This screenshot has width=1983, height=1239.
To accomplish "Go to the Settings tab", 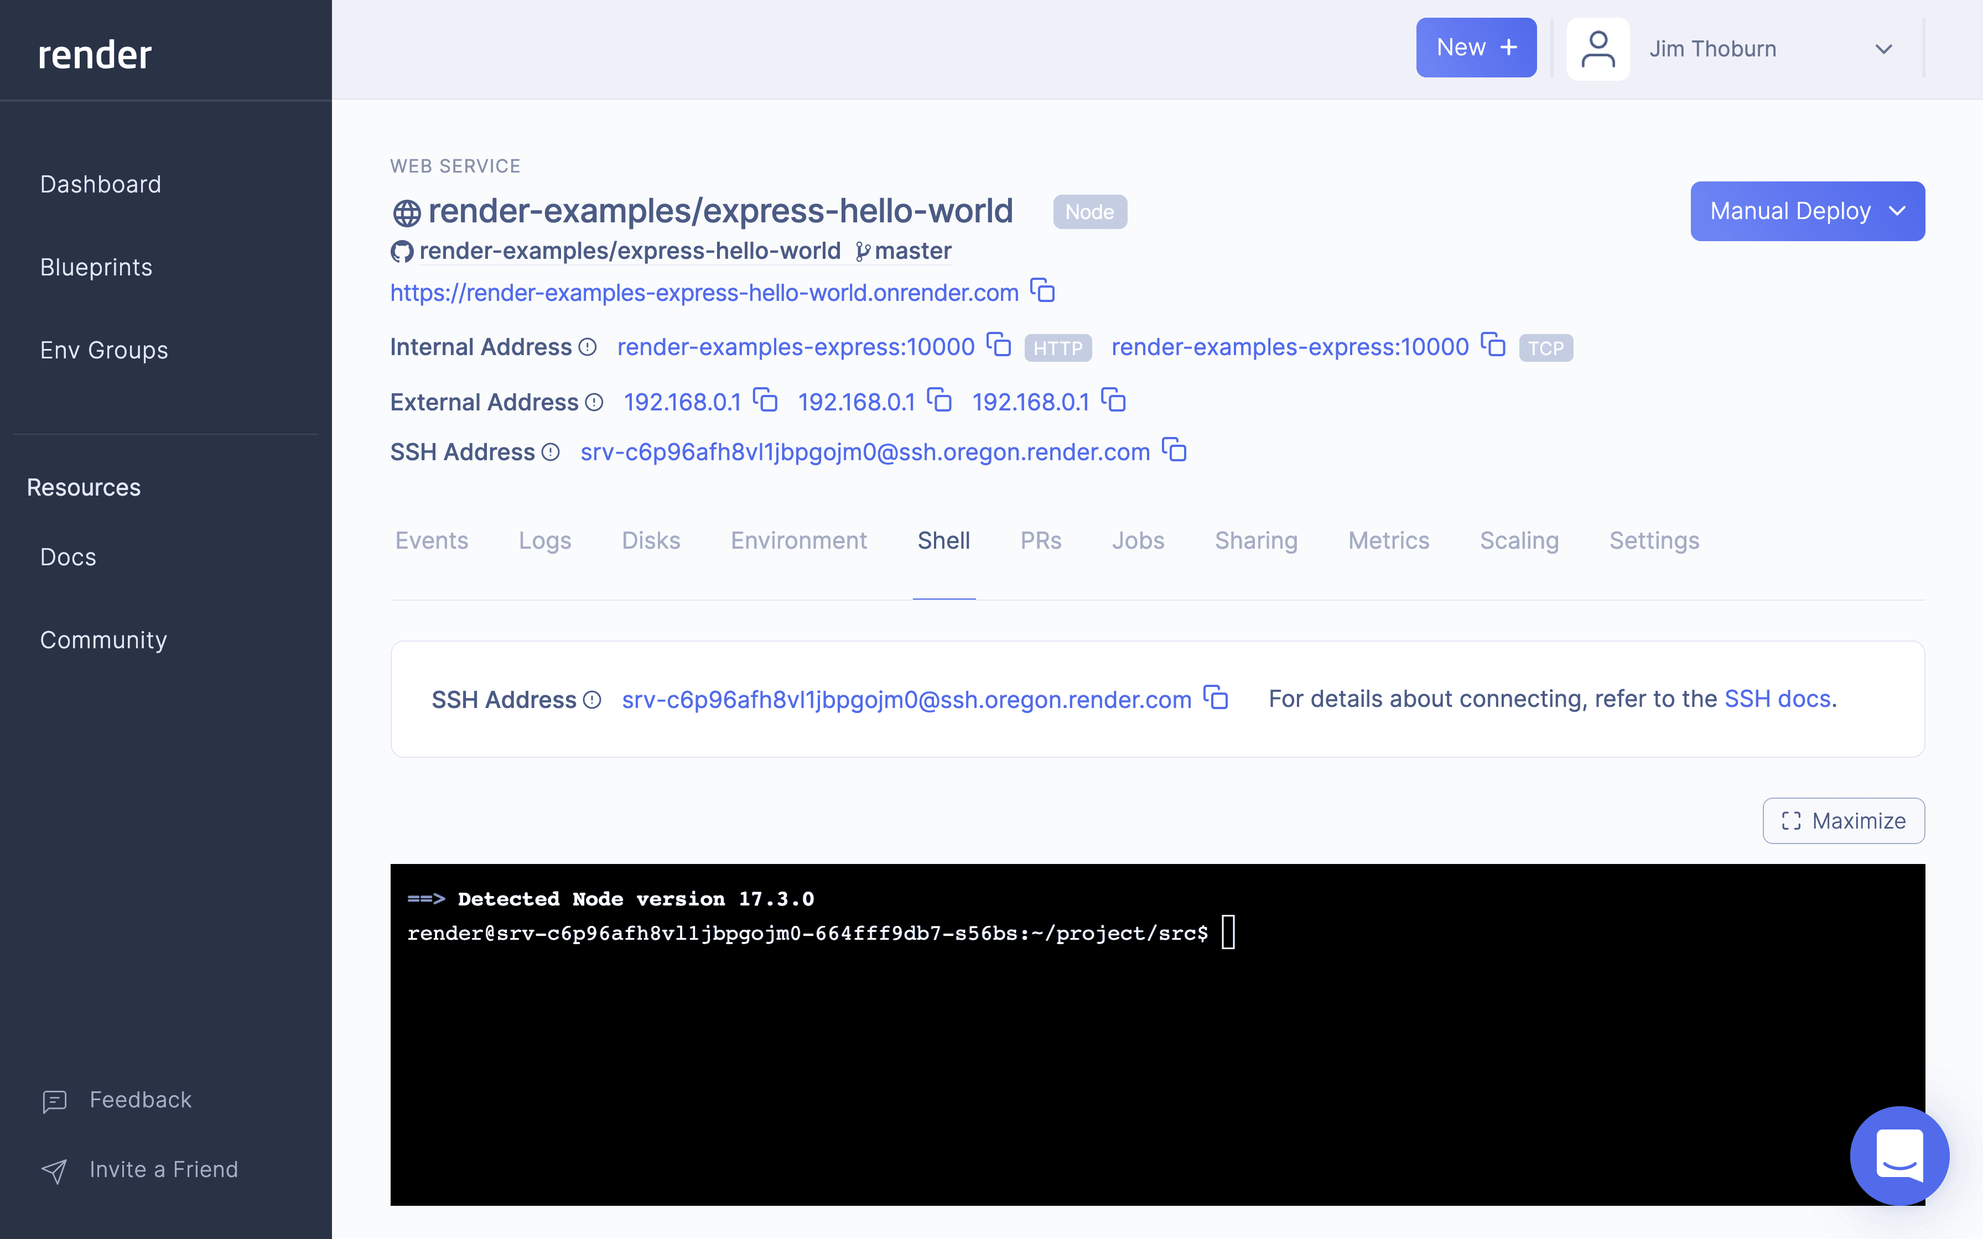I will coord(1654,541).
